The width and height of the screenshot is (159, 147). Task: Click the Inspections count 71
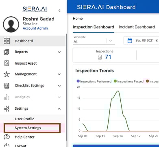tap(108, 57)
